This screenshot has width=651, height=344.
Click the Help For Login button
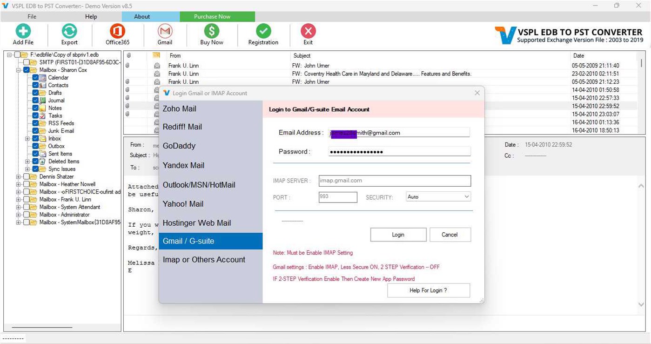point(428,290)
